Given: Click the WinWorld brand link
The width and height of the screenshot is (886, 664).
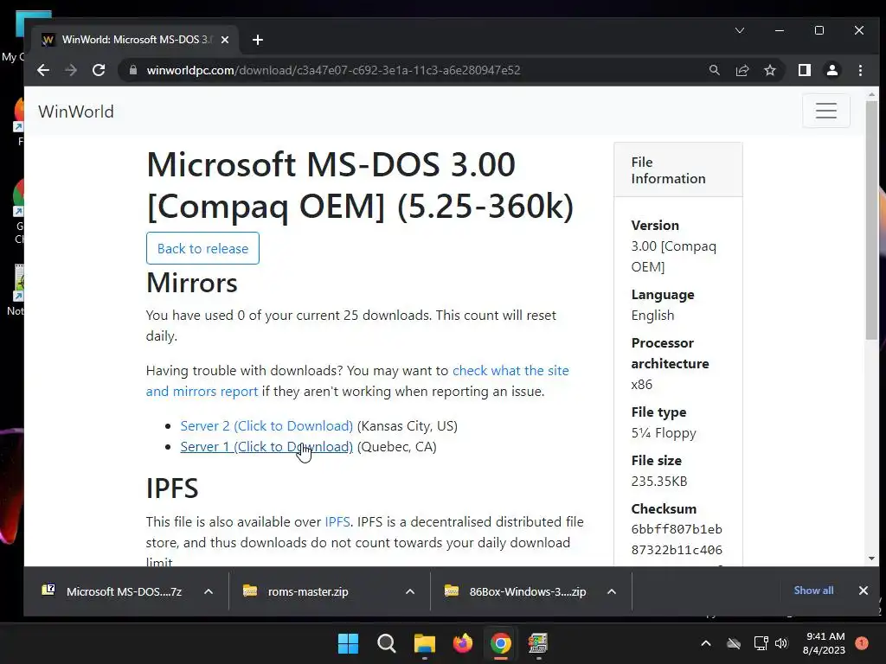Looking at the screenshot, I should tap(76, 112).
